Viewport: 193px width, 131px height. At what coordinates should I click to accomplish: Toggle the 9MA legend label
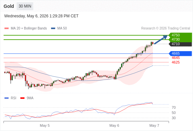click(x=30, y=98)
